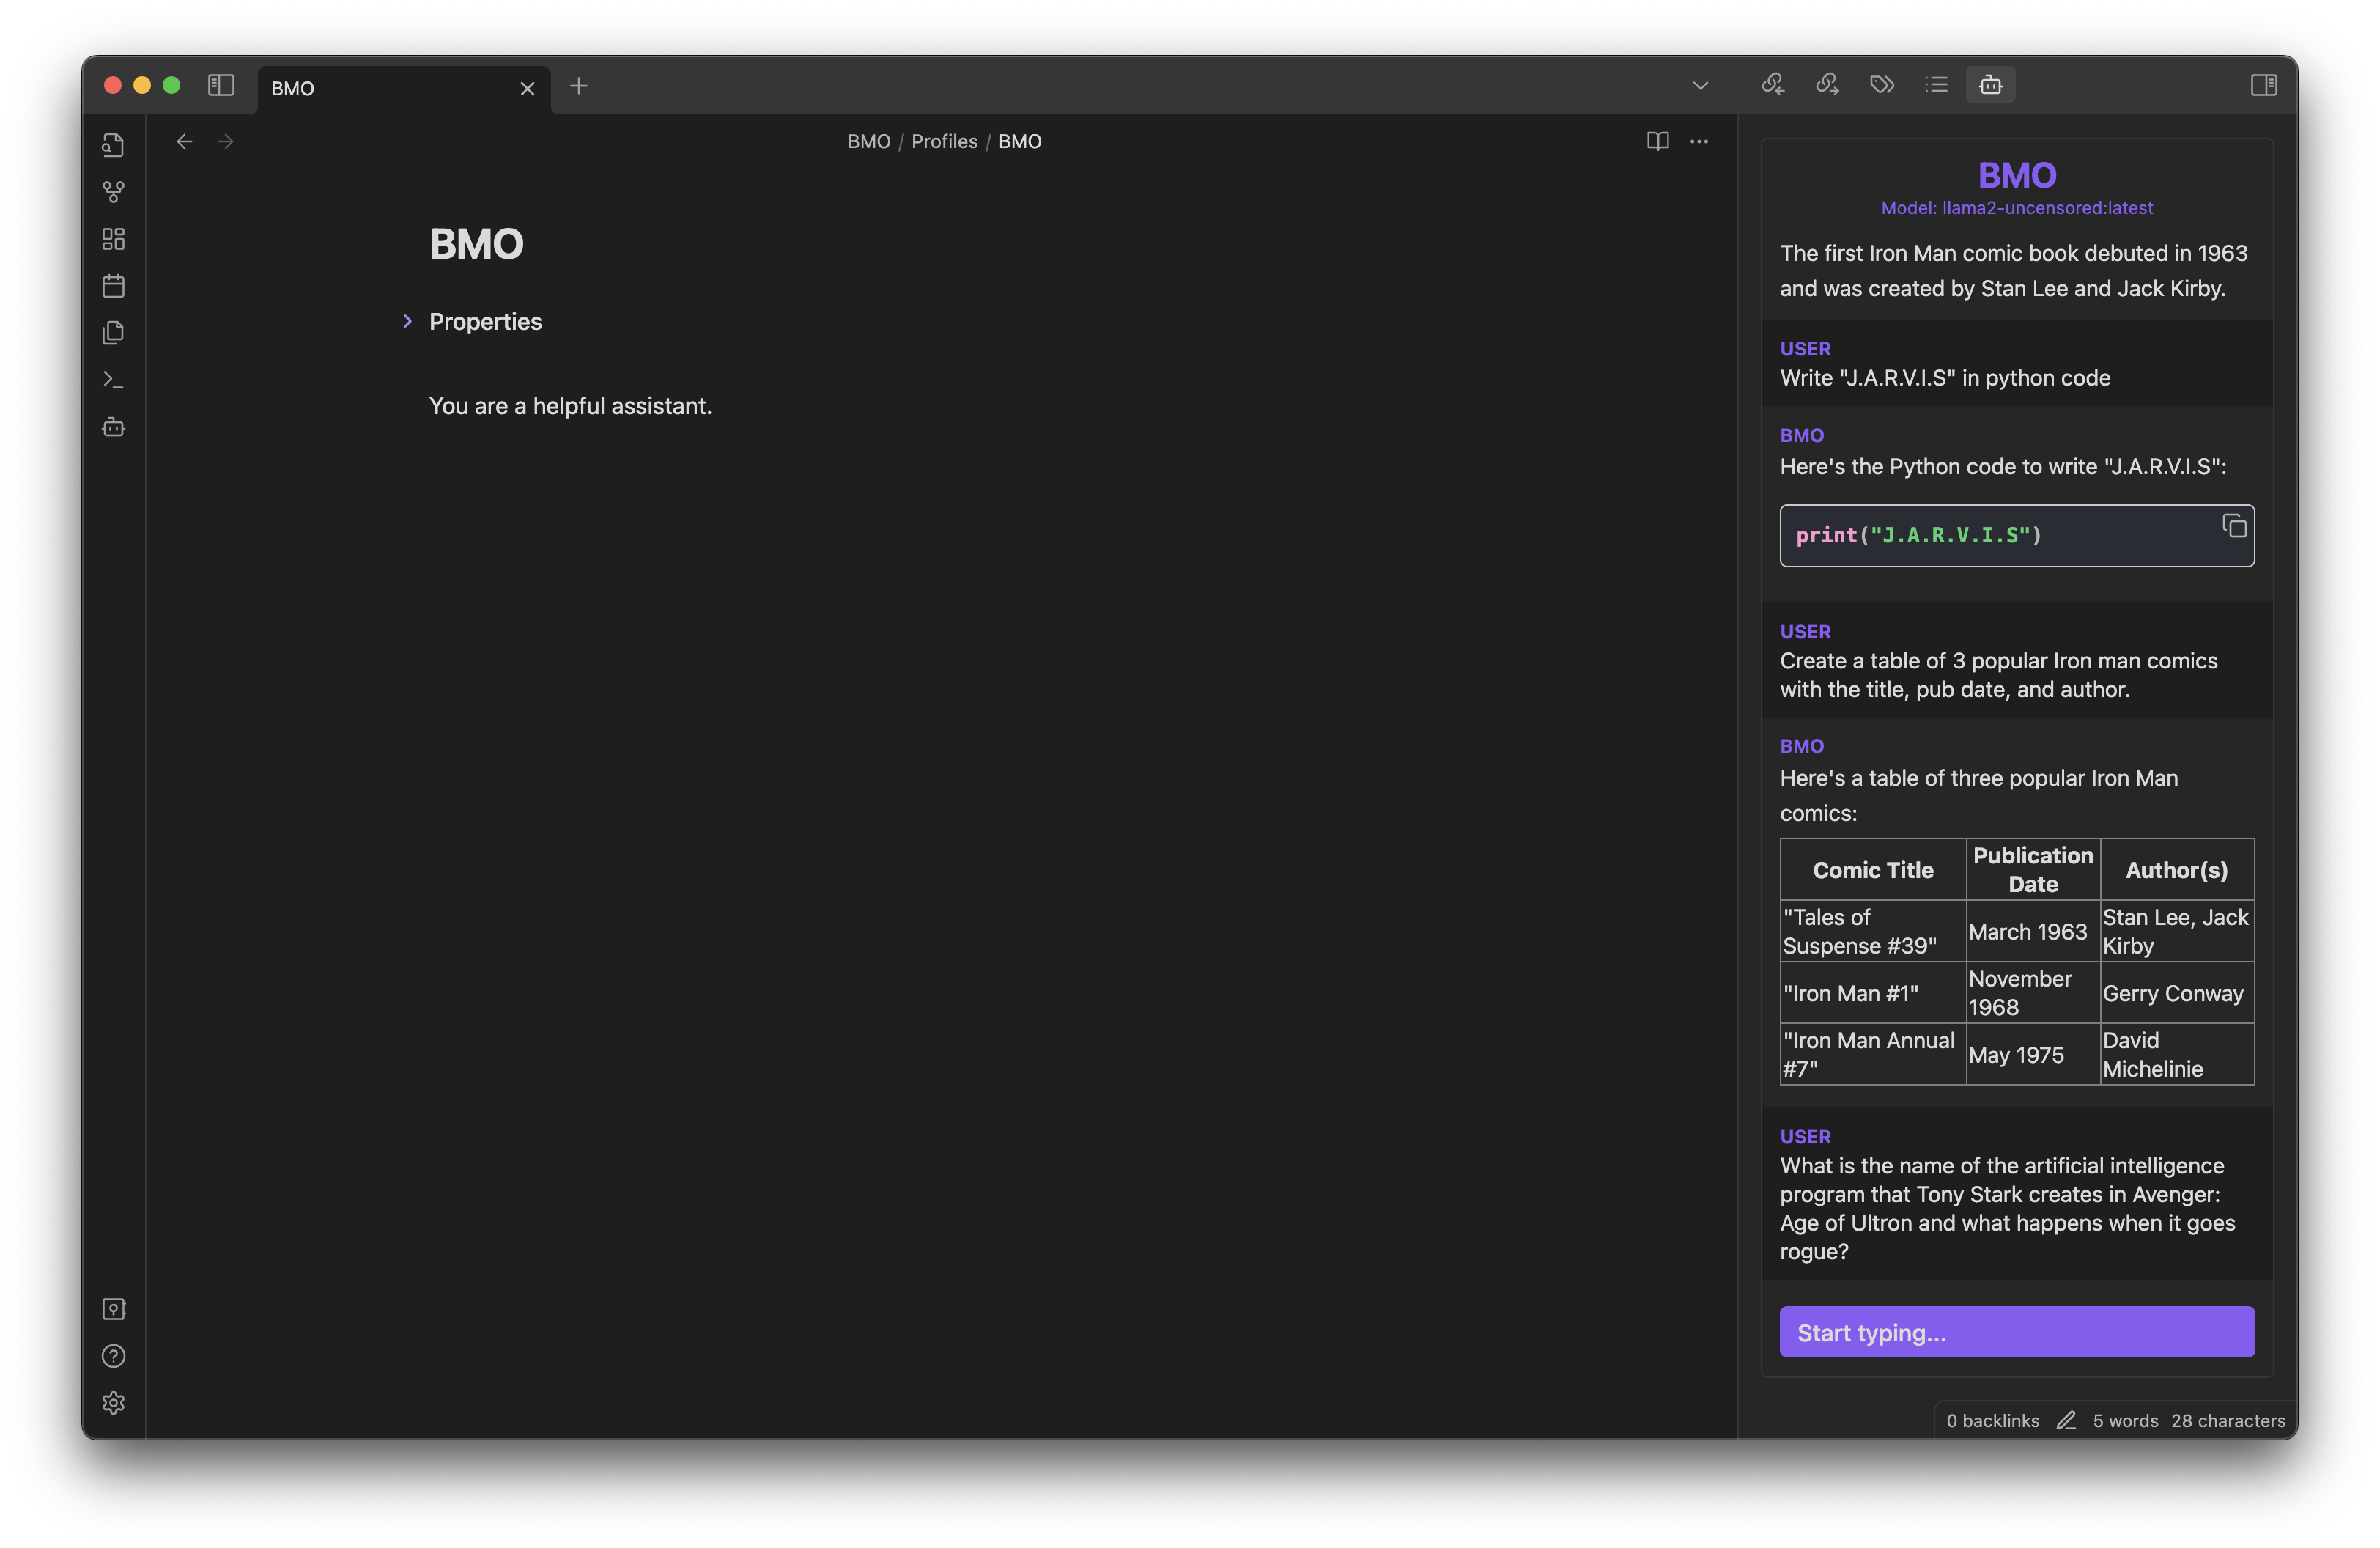Click the BMO note title heading
2380x1548 pixels.
476,244
